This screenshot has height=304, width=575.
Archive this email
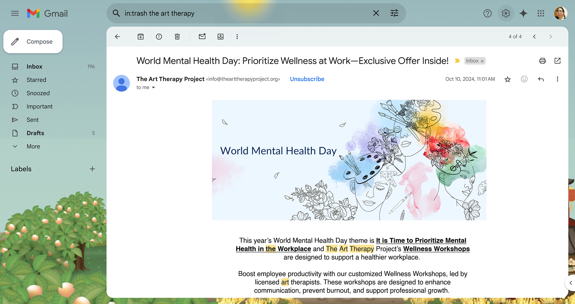[x=140, y=37]
